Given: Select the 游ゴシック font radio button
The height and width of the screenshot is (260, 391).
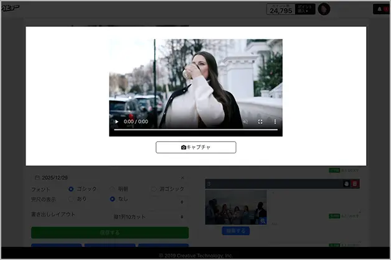Looking at the screenshot, I should point(154,188).
